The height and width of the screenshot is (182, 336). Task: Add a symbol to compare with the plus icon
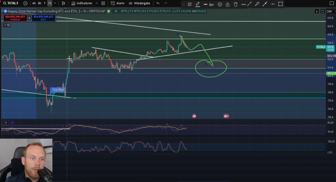[25, 3]
